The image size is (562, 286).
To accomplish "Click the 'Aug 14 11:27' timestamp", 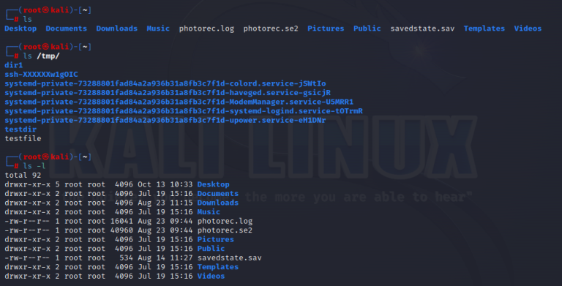I will [x=165, y=258].
